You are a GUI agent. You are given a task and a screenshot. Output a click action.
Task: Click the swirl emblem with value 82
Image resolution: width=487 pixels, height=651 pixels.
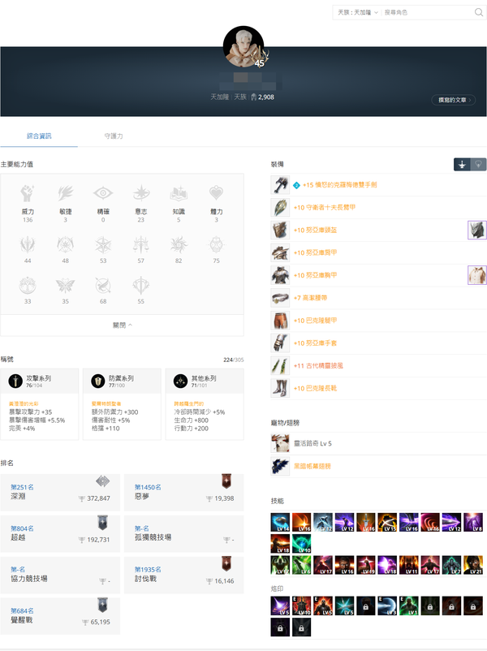pyautogui.click(x=179, y=245)
